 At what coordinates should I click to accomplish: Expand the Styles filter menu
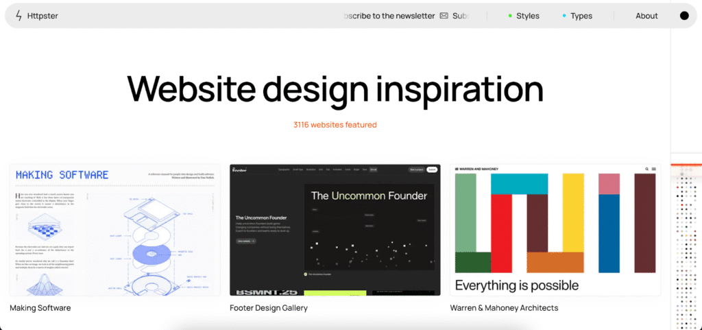click(527, 16)
